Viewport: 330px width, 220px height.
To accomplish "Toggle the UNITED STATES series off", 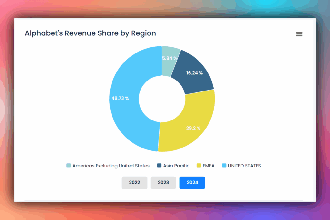I will pos(244,166).
